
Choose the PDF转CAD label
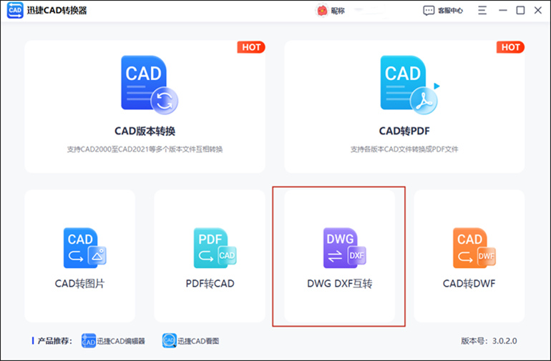(x=210, y=283)
